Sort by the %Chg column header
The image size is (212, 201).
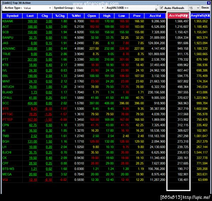click(60, 16)
